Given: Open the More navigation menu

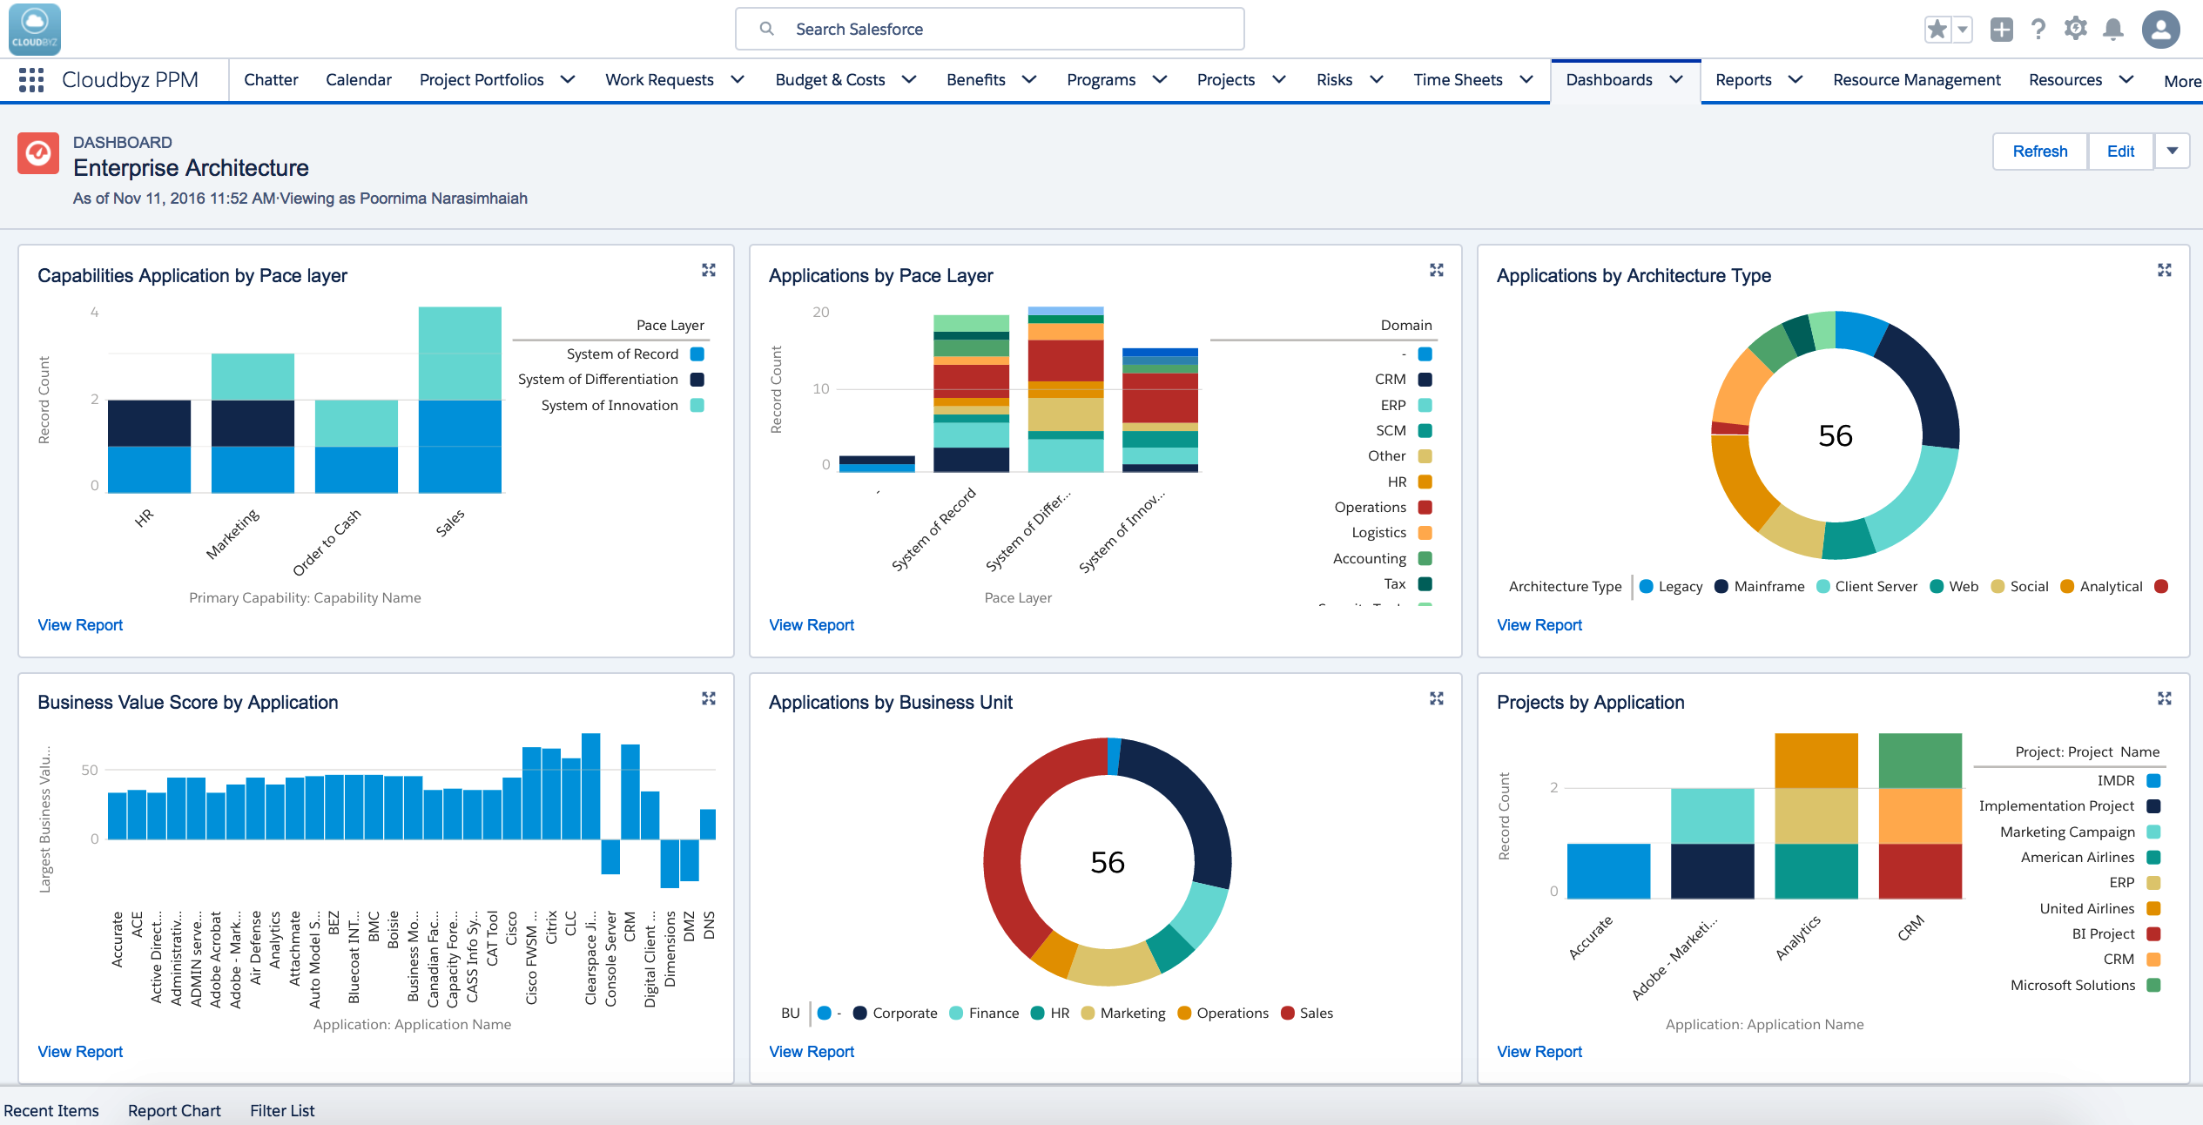Looking at the screenshot, I should [x=2182, y=81].
